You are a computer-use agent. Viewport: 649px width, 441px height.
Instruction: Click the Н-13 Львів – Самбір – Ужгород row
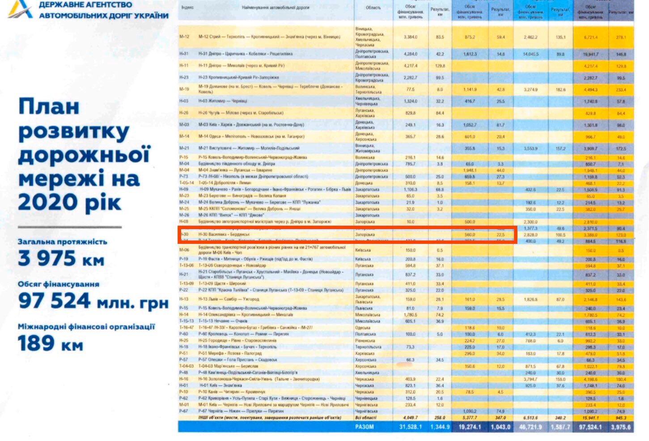[x=229, y=299]
